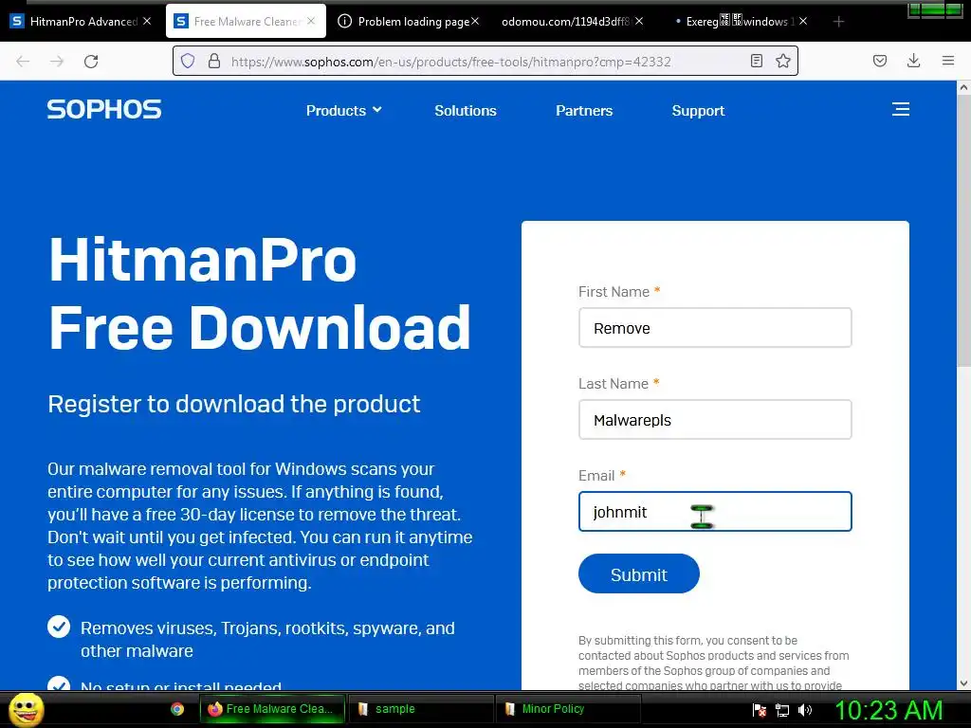Open the Support nav item
971x728 pixels.
(x=698, y=110)
